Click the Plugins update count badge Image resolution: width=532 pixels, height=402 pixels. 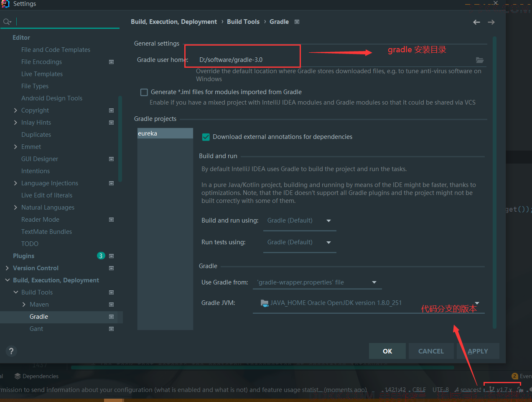click(101, 256)
